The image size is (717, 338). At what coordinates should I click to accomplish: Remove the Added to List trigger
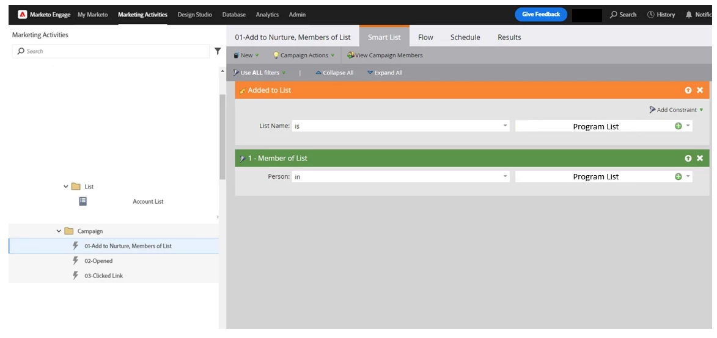pyautogui.click(x=700, y=90)
